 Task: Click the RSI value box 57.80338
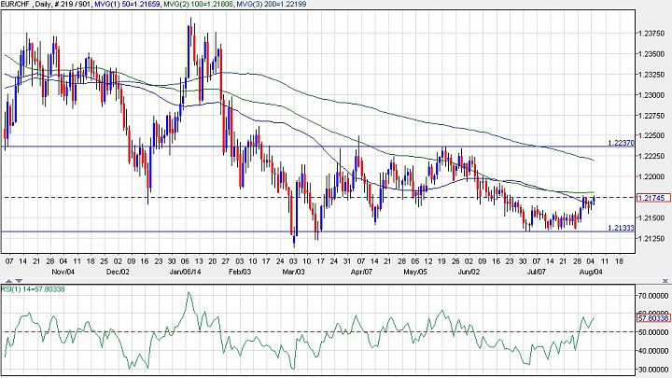point(653,318)
